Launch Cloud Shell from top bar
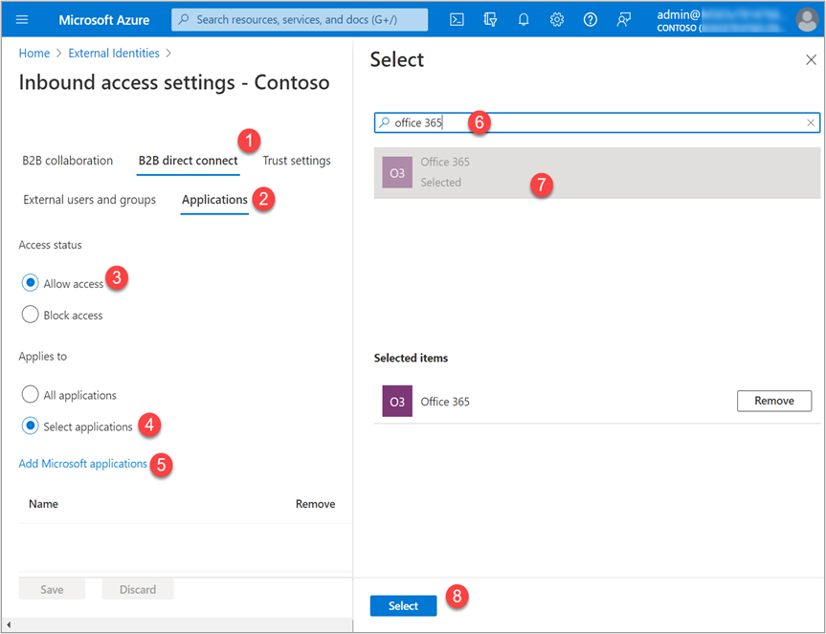 457,19
